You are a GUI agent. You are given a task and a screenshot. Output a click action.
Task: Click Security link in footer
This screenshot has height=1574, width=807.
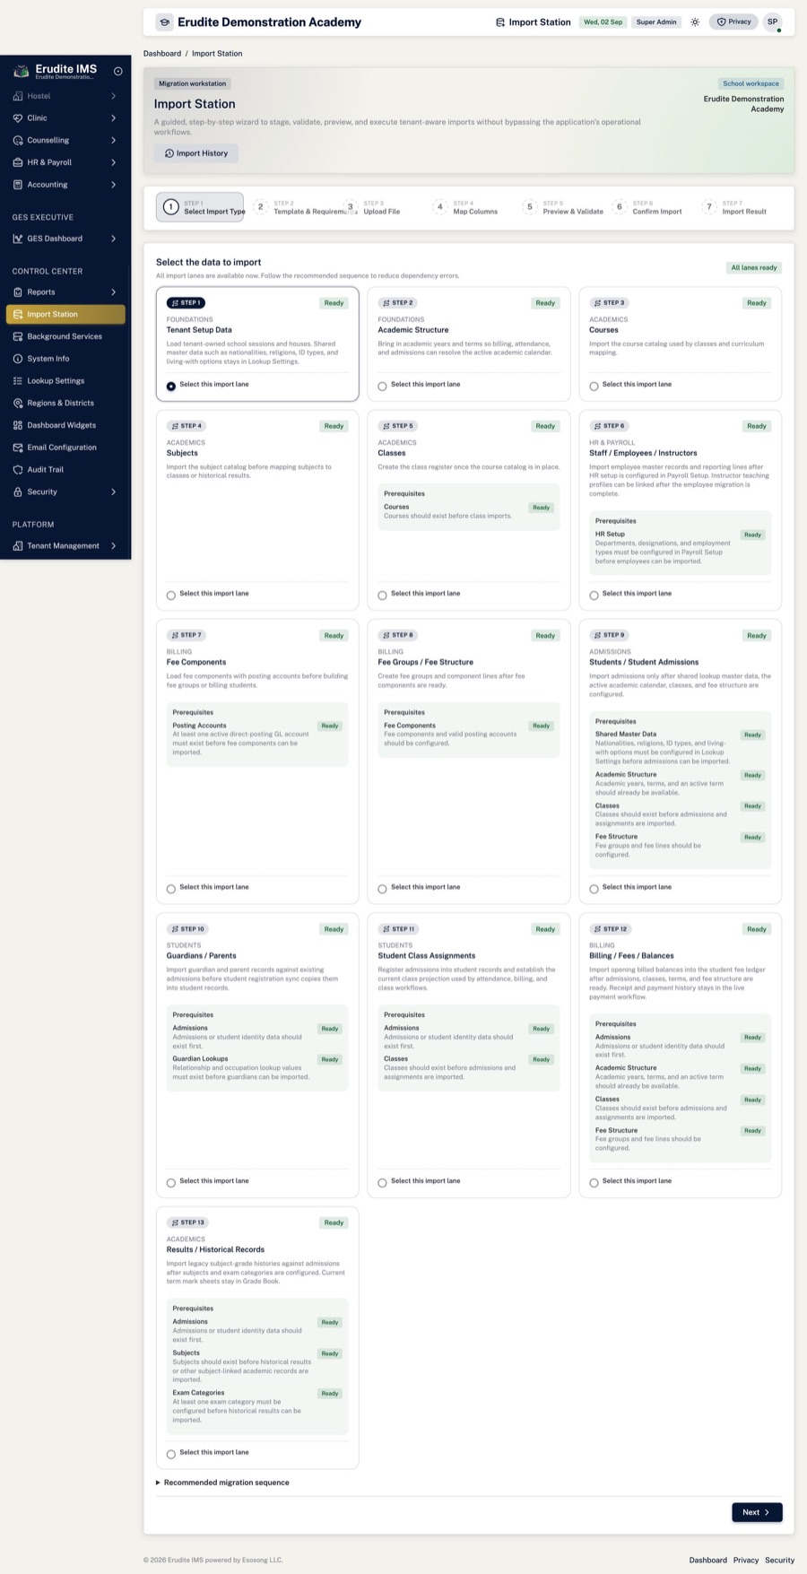pyautogui.click(x=779, y=1560)
